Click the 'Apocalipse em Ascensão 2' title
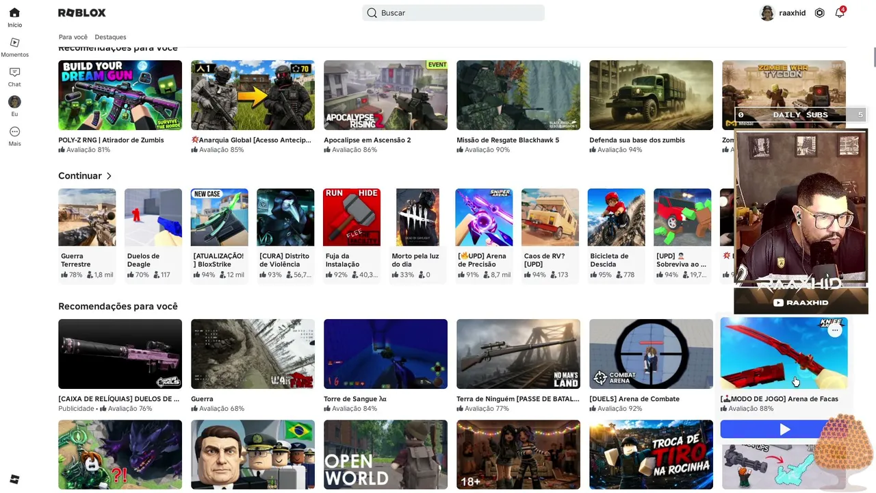This screenshot has width=876, height=493. (368, 140)
